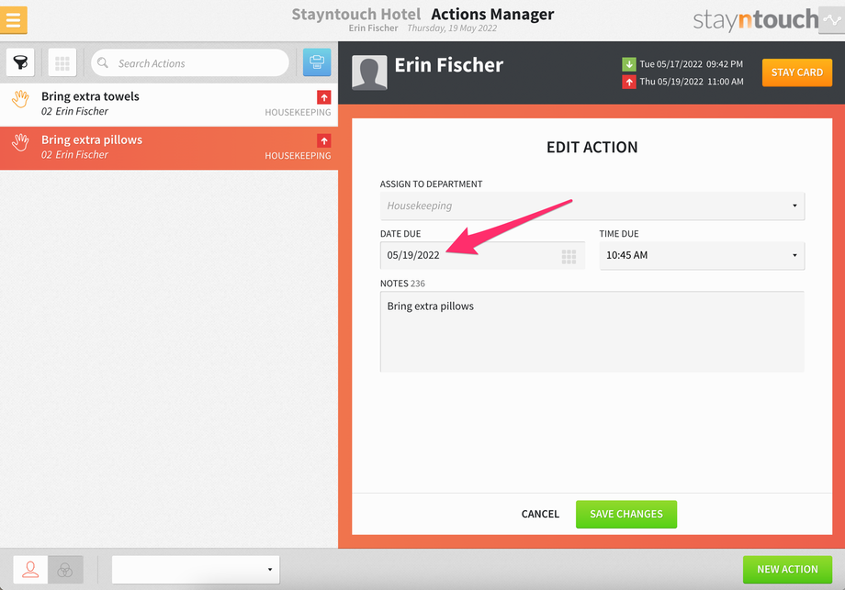Open the Stay Card
Image resolution: width=845 pixels, height=590 pixels.
click(797, 72)
